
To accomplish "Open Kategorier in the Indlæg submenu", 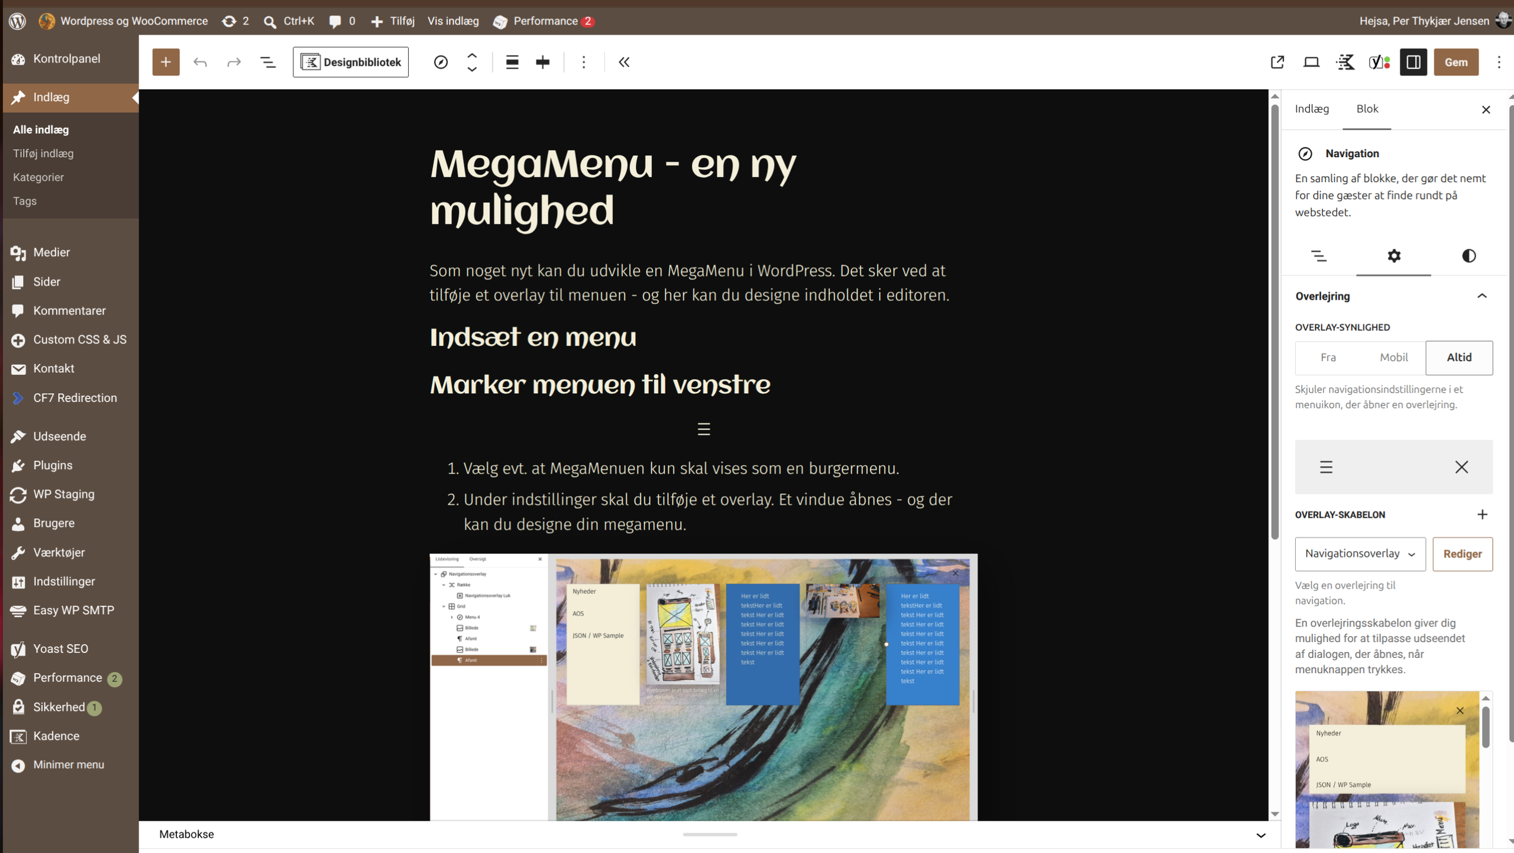I will (x=38, y=177).
